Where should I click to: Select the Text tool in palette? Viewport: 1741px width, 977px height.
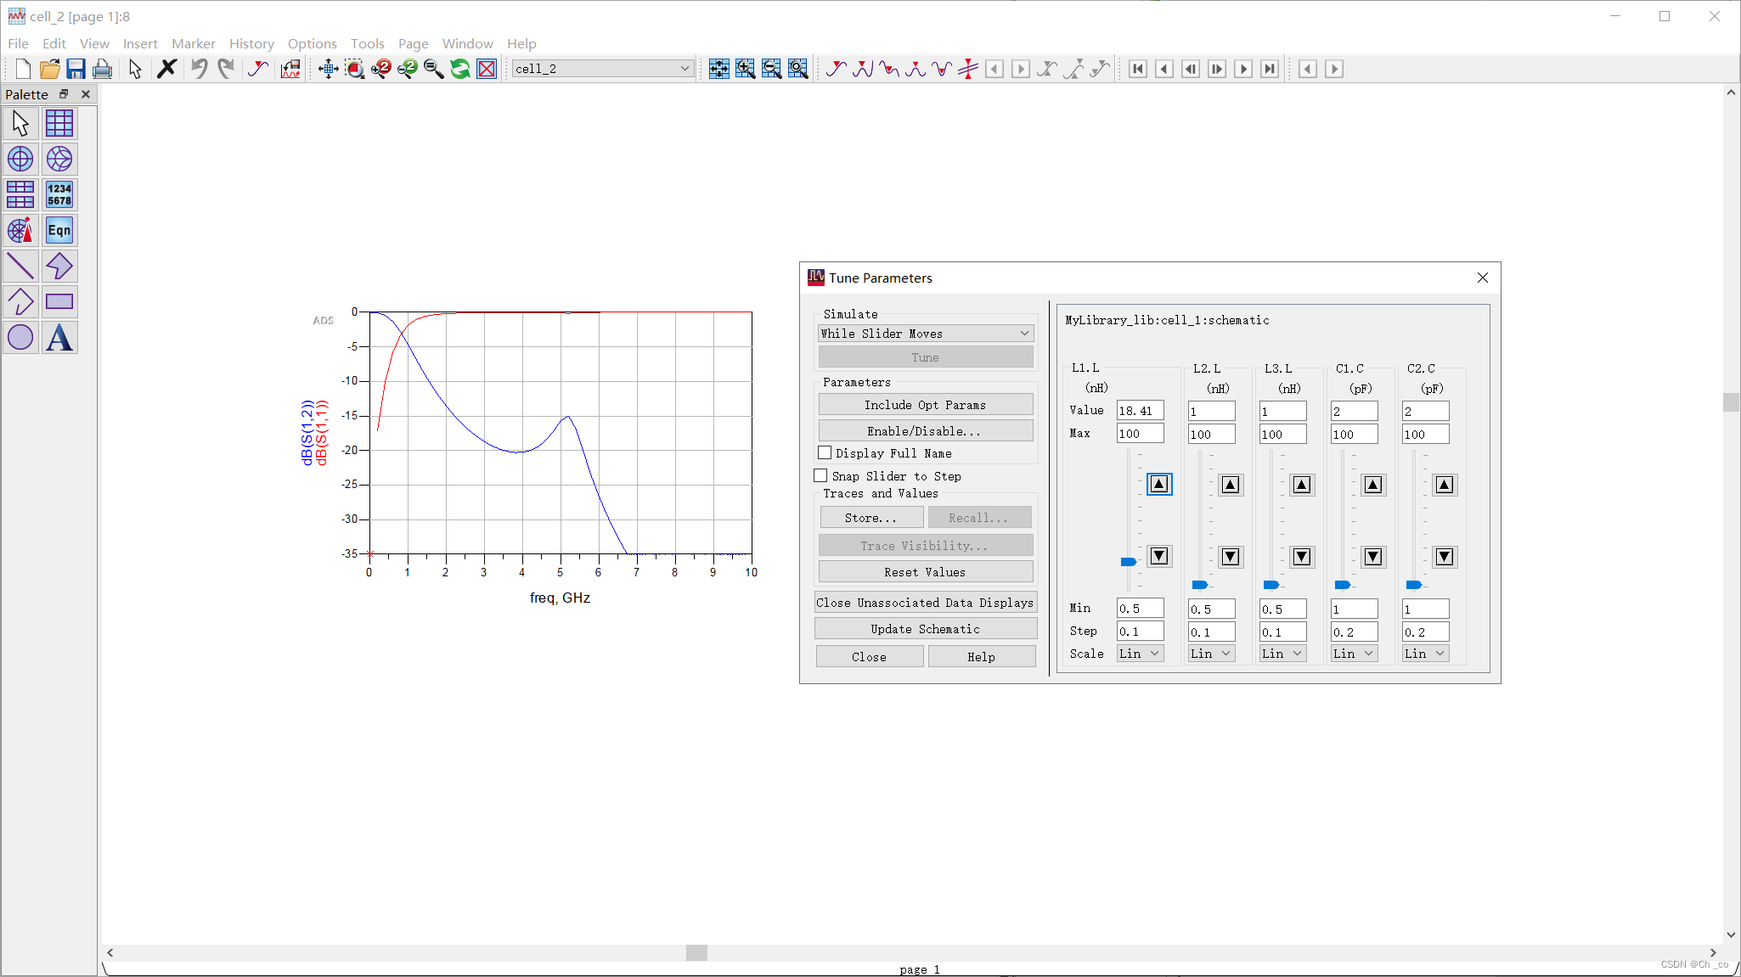59,338
